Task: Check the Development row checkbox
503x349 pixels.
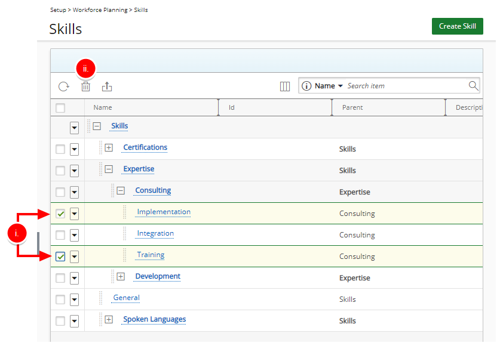Action: tap(60, 278)
